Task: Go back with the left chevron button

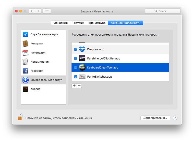Action: (x=32, y=11)
